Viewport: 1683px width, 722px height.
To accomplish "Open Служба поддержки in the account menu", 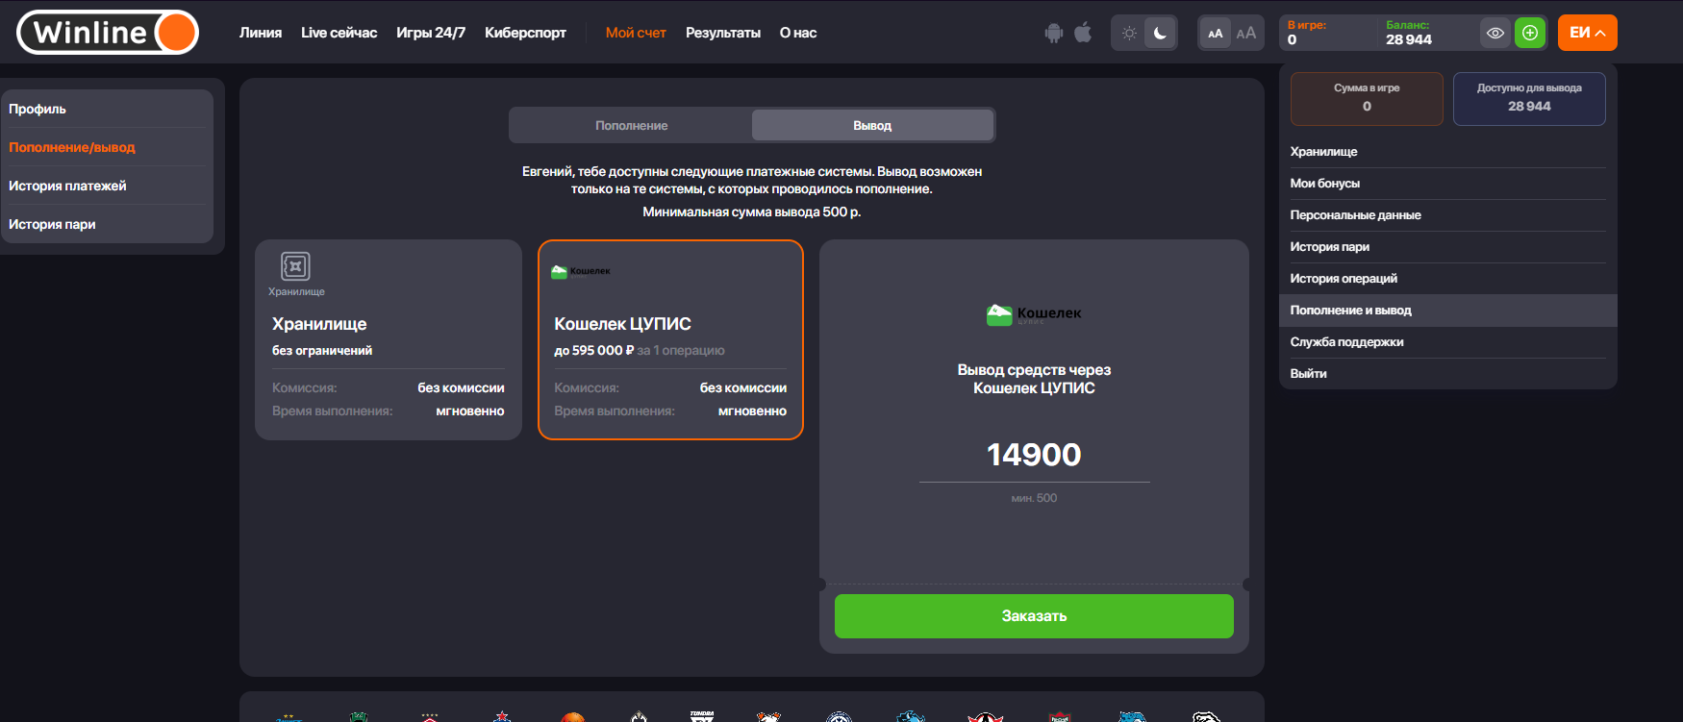I will coord(1346,342).
